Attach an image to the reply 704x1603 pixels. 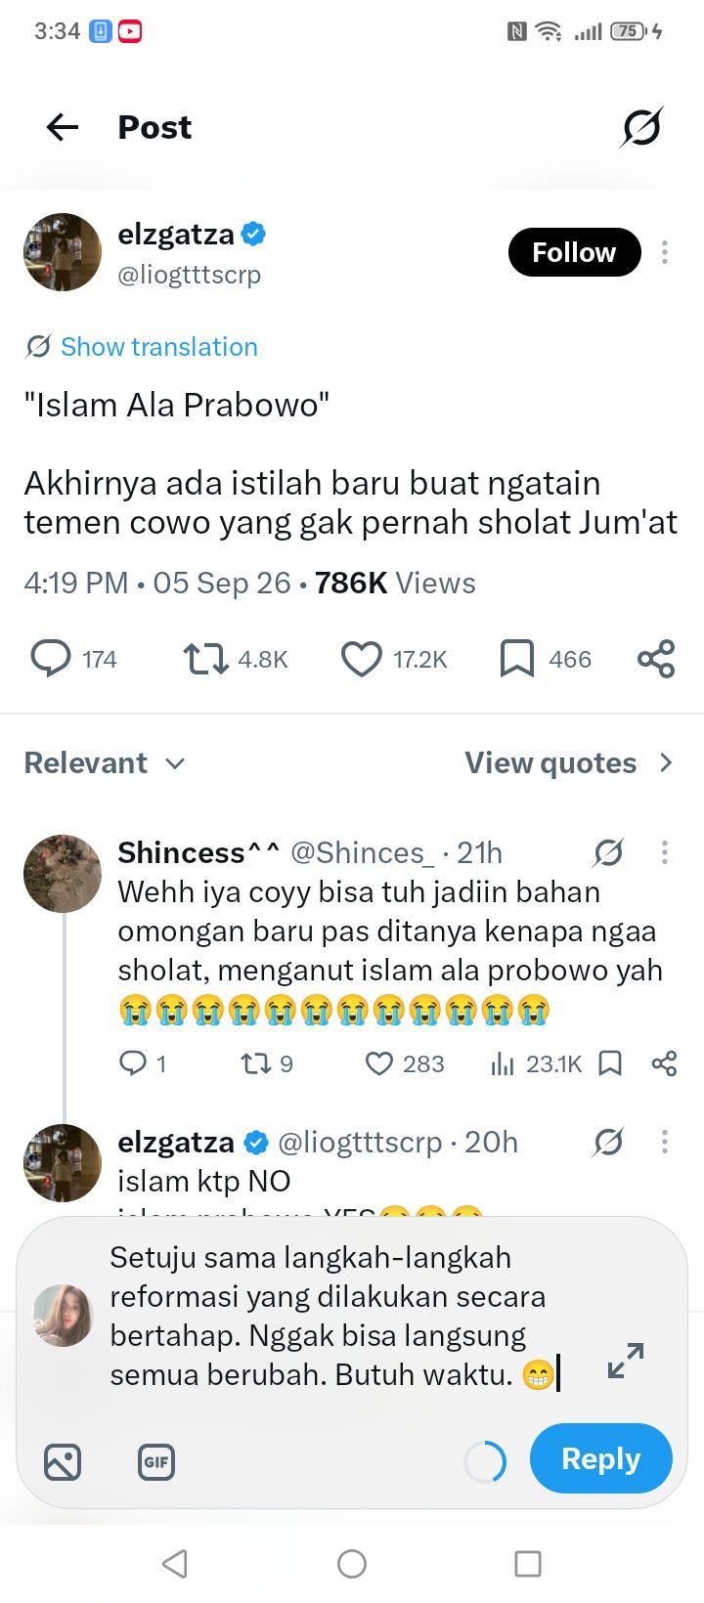63,1462
